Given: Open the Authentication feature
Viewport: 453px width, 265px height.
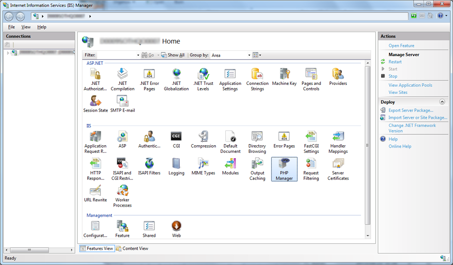Looking at the screenshot, I should coord(150,140).
